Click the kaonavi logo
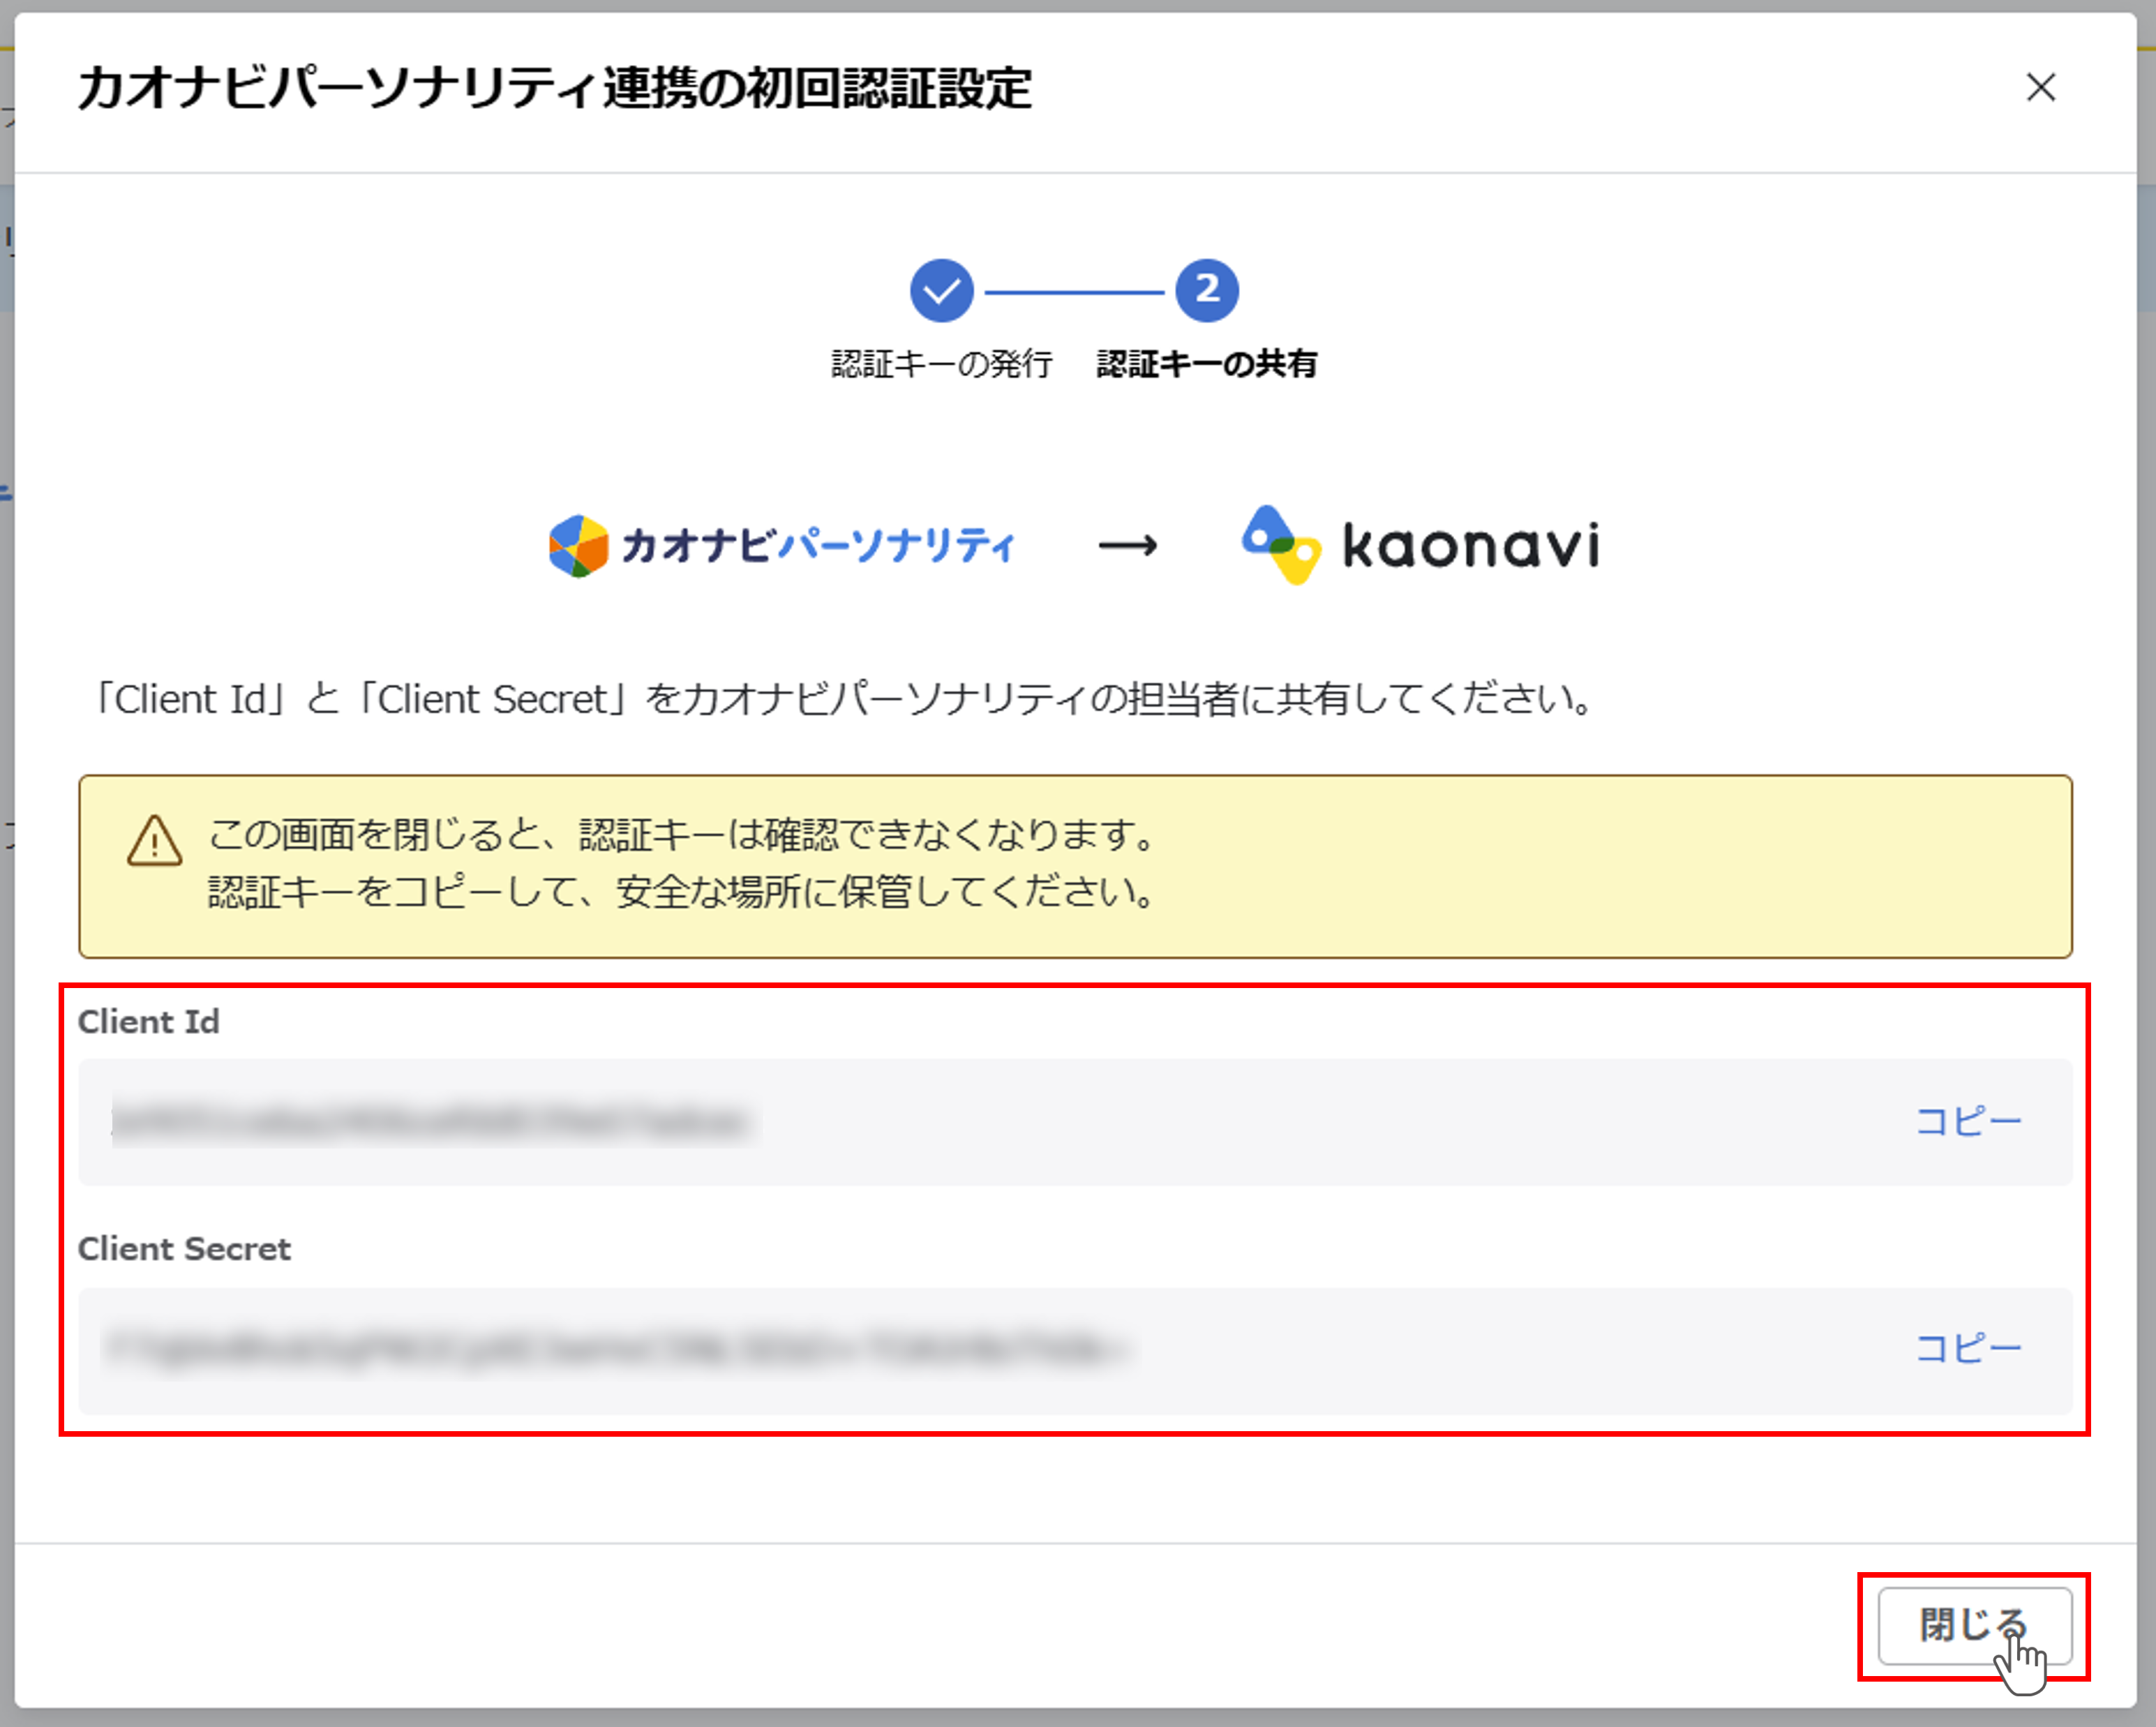This screenshot has width=2156, height=1727. point(1421,545)
